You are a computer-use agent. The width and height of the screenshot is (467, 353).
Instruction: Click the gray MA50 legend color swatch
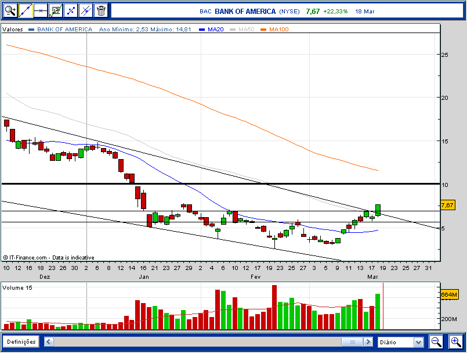point(233,30)
